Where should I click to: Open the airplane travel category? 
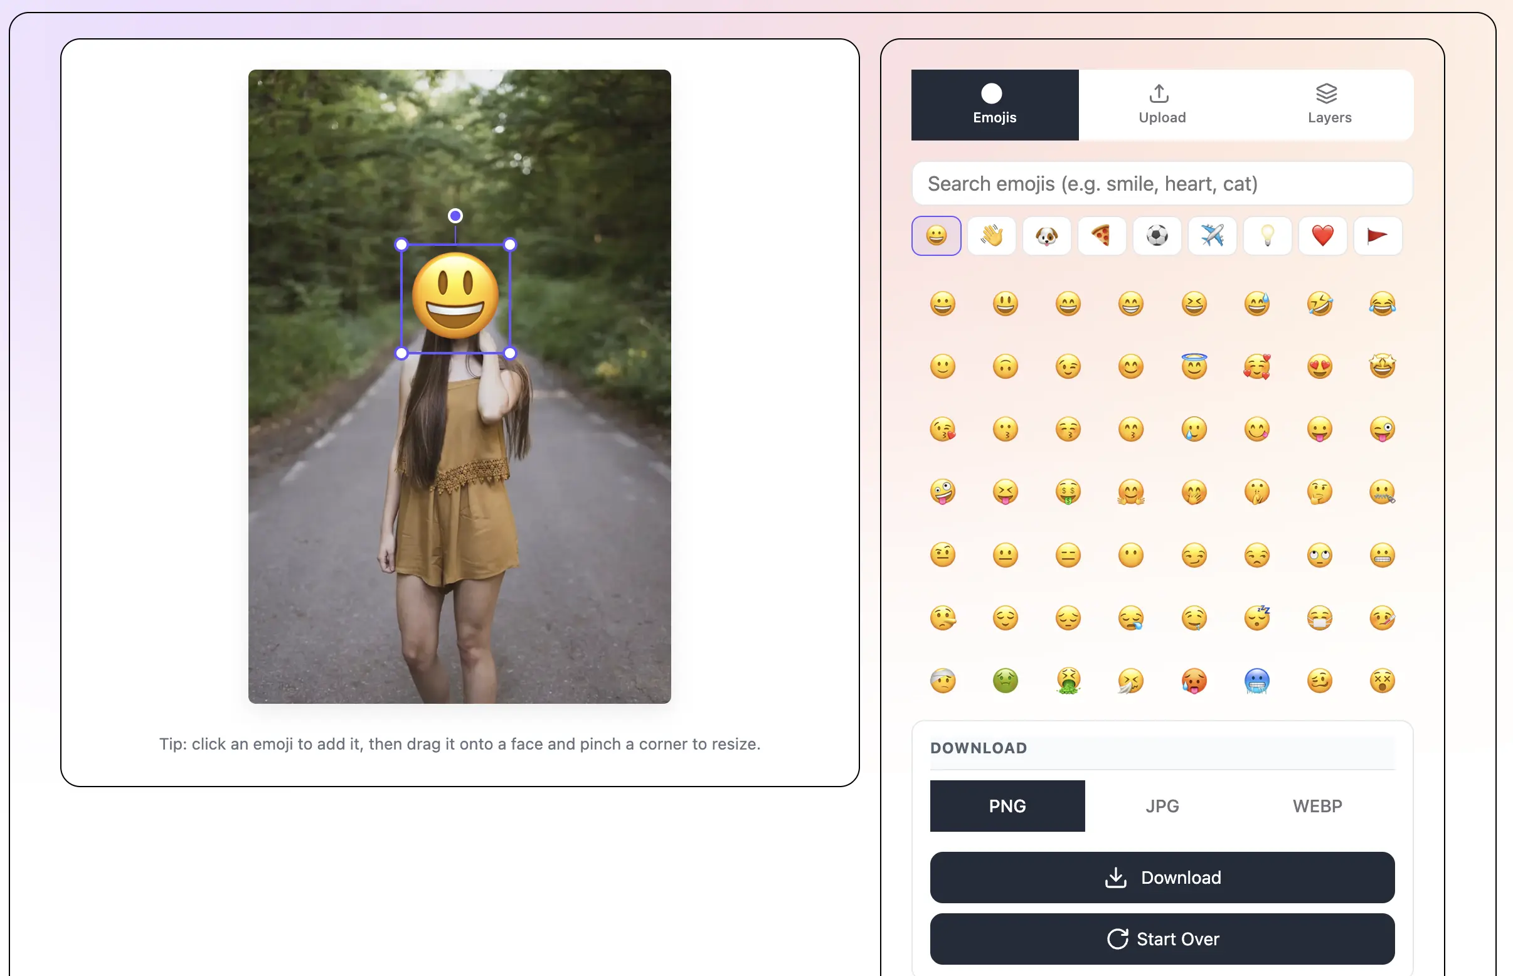1212,236
